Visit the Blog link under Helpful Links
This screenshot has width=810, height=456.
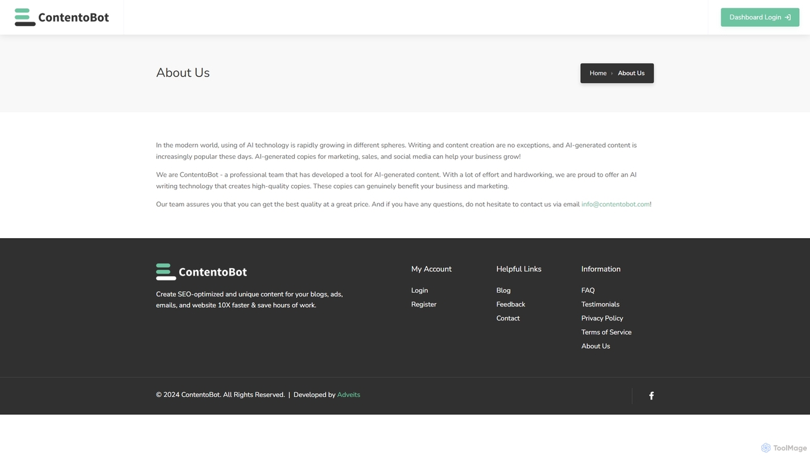point(504,291)
